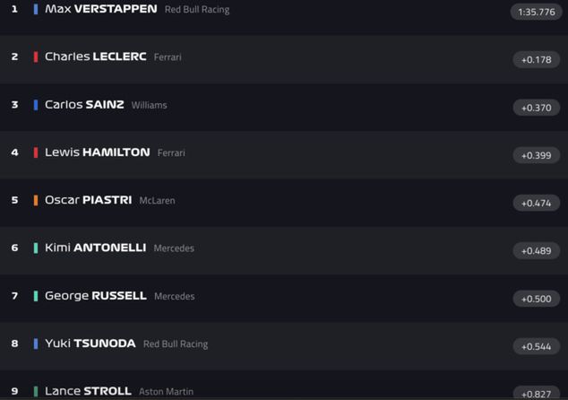Open Charles Leclerc's driver entry
The width and height of the screenshot is (568, 400).
(x=95, y=57)
